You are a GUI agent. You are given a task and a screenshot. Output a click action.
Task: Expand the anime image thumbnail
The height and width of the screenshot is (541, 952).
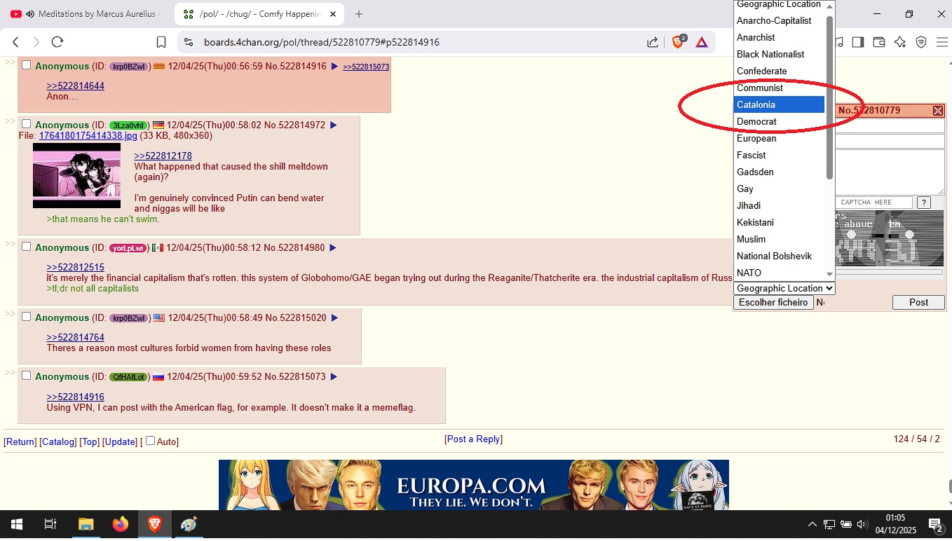click(76, 175)
